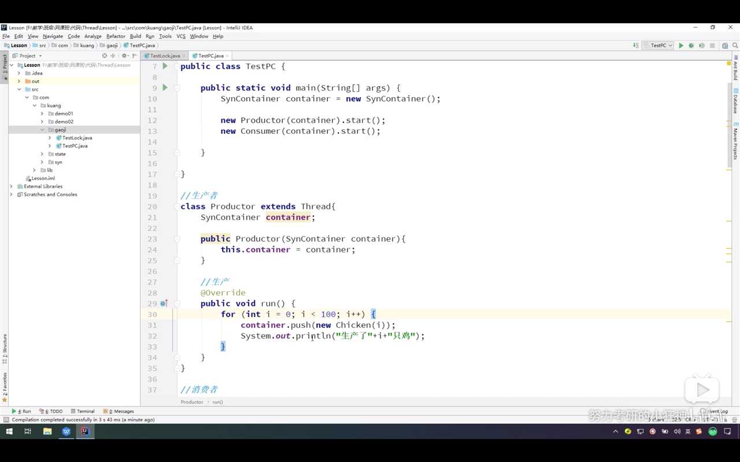Click run gutter arrow beside main method

[165, 88]
